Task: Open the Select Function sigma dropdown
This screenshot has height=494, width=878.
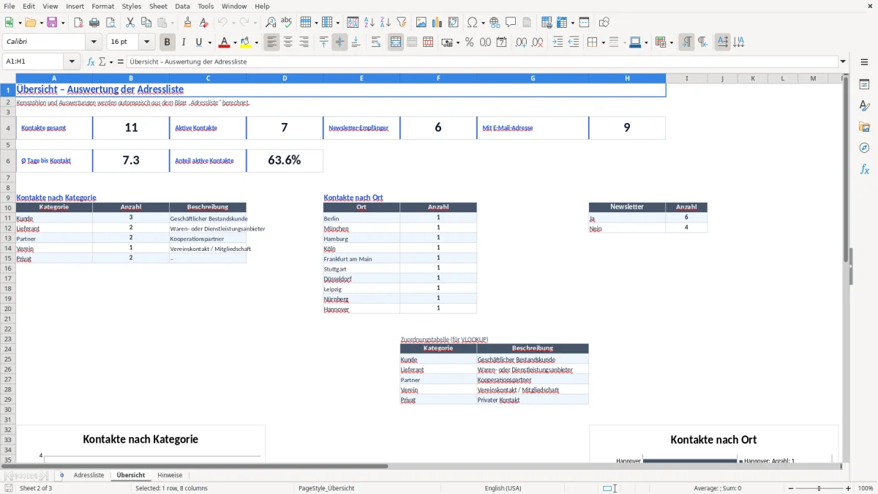Action: [110, 62]
